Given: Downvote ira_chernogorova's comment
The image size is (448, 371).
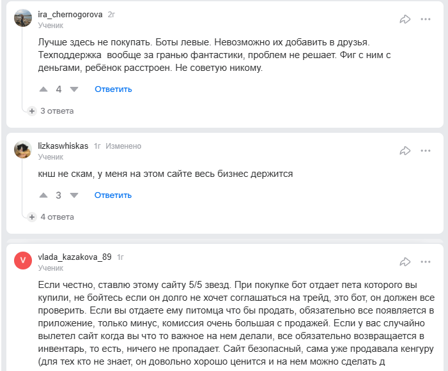Looking at the screenshot, I should click(x=74, y=89).
